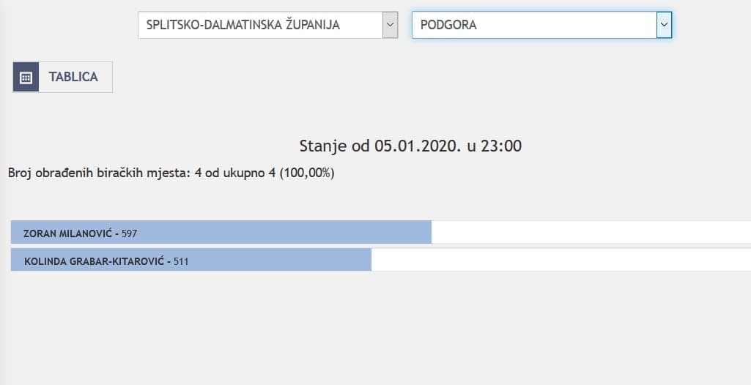Viewport: 751px width, 385px height.
Task: Click the "4 od ukupno 4" count text
Action: click(234, 173)
